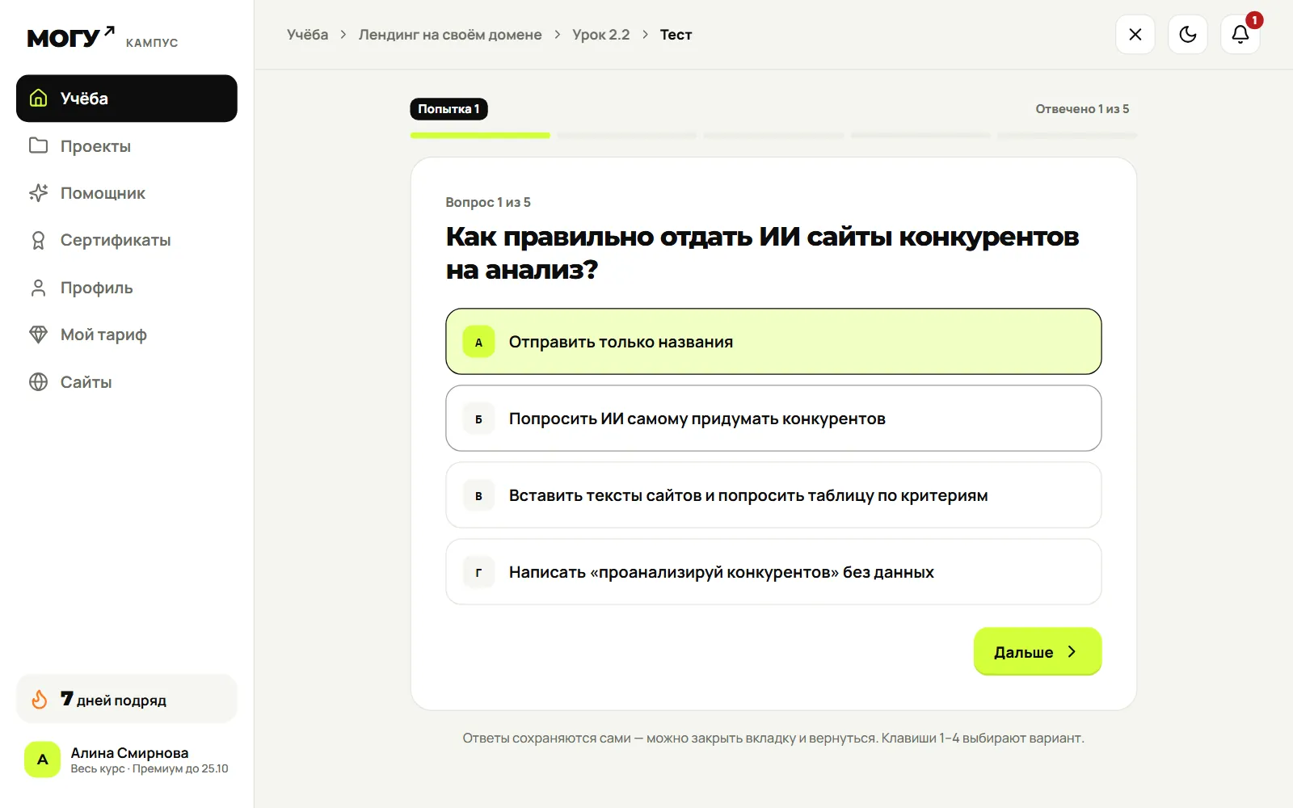Screen dimensions: 1293x808
Task: Go to Профиль page label
Action: [96, 288]
